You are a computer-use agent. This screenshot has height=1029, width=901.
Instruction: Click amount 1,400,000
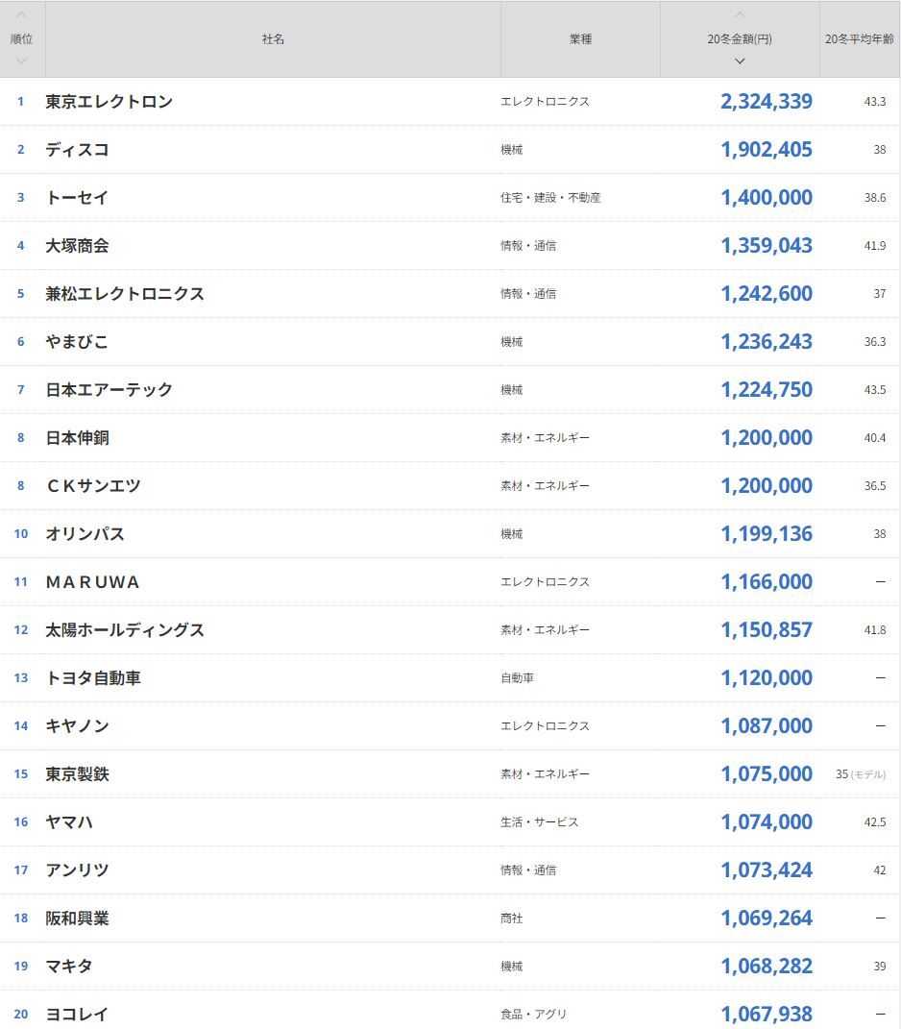click(x=767, y=198)
